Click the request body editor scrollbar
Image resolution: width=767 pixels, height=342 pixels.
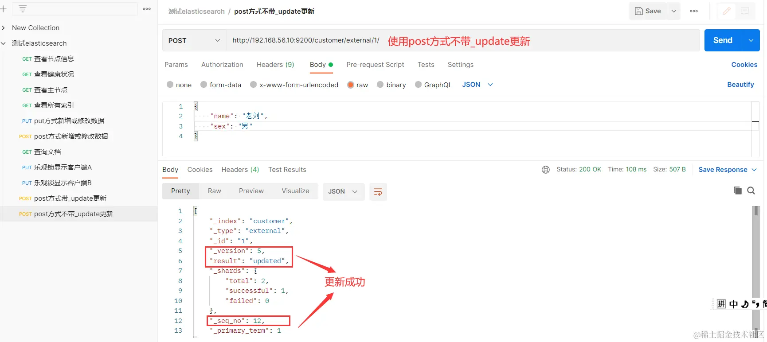coord(755,128)
